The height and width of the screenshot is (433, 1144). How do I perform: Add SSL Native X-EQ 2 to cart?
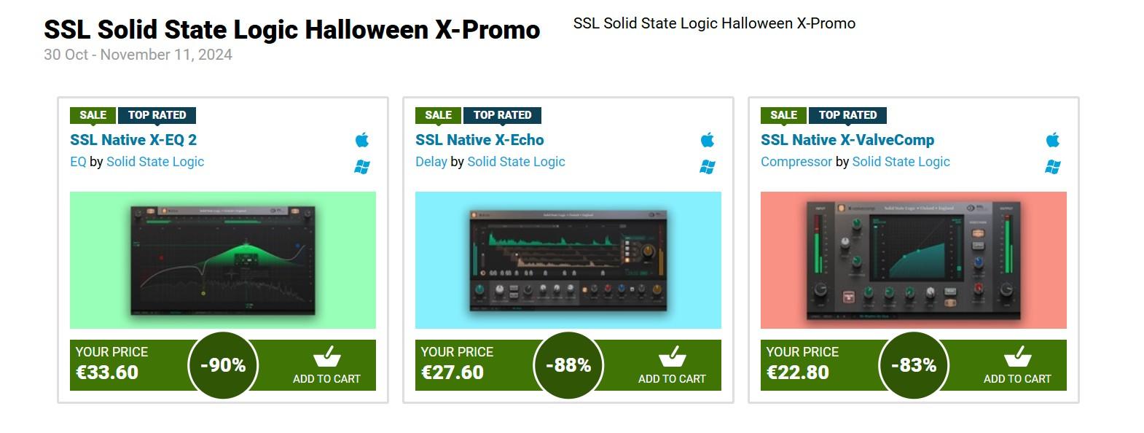pos(326,366)
